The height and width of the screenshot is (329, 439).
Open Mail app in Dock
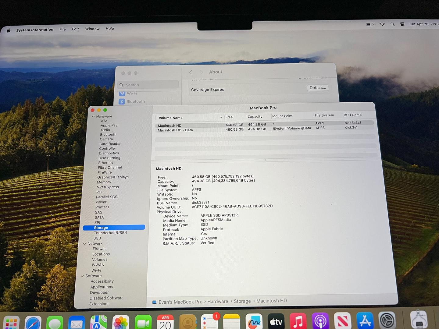click(77, 322)
